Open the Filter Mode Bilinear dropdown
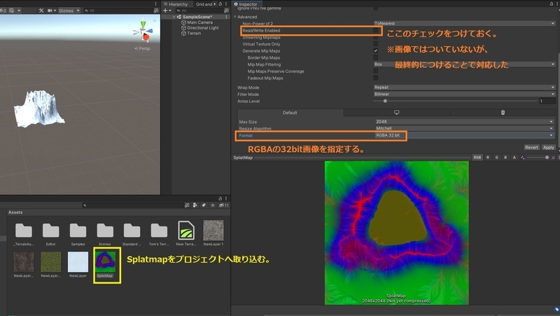 pos(464,94)
